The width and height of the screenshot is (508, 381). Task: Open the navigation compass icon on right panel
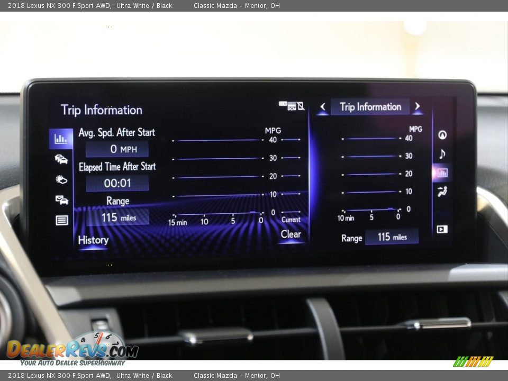[442, 135]
